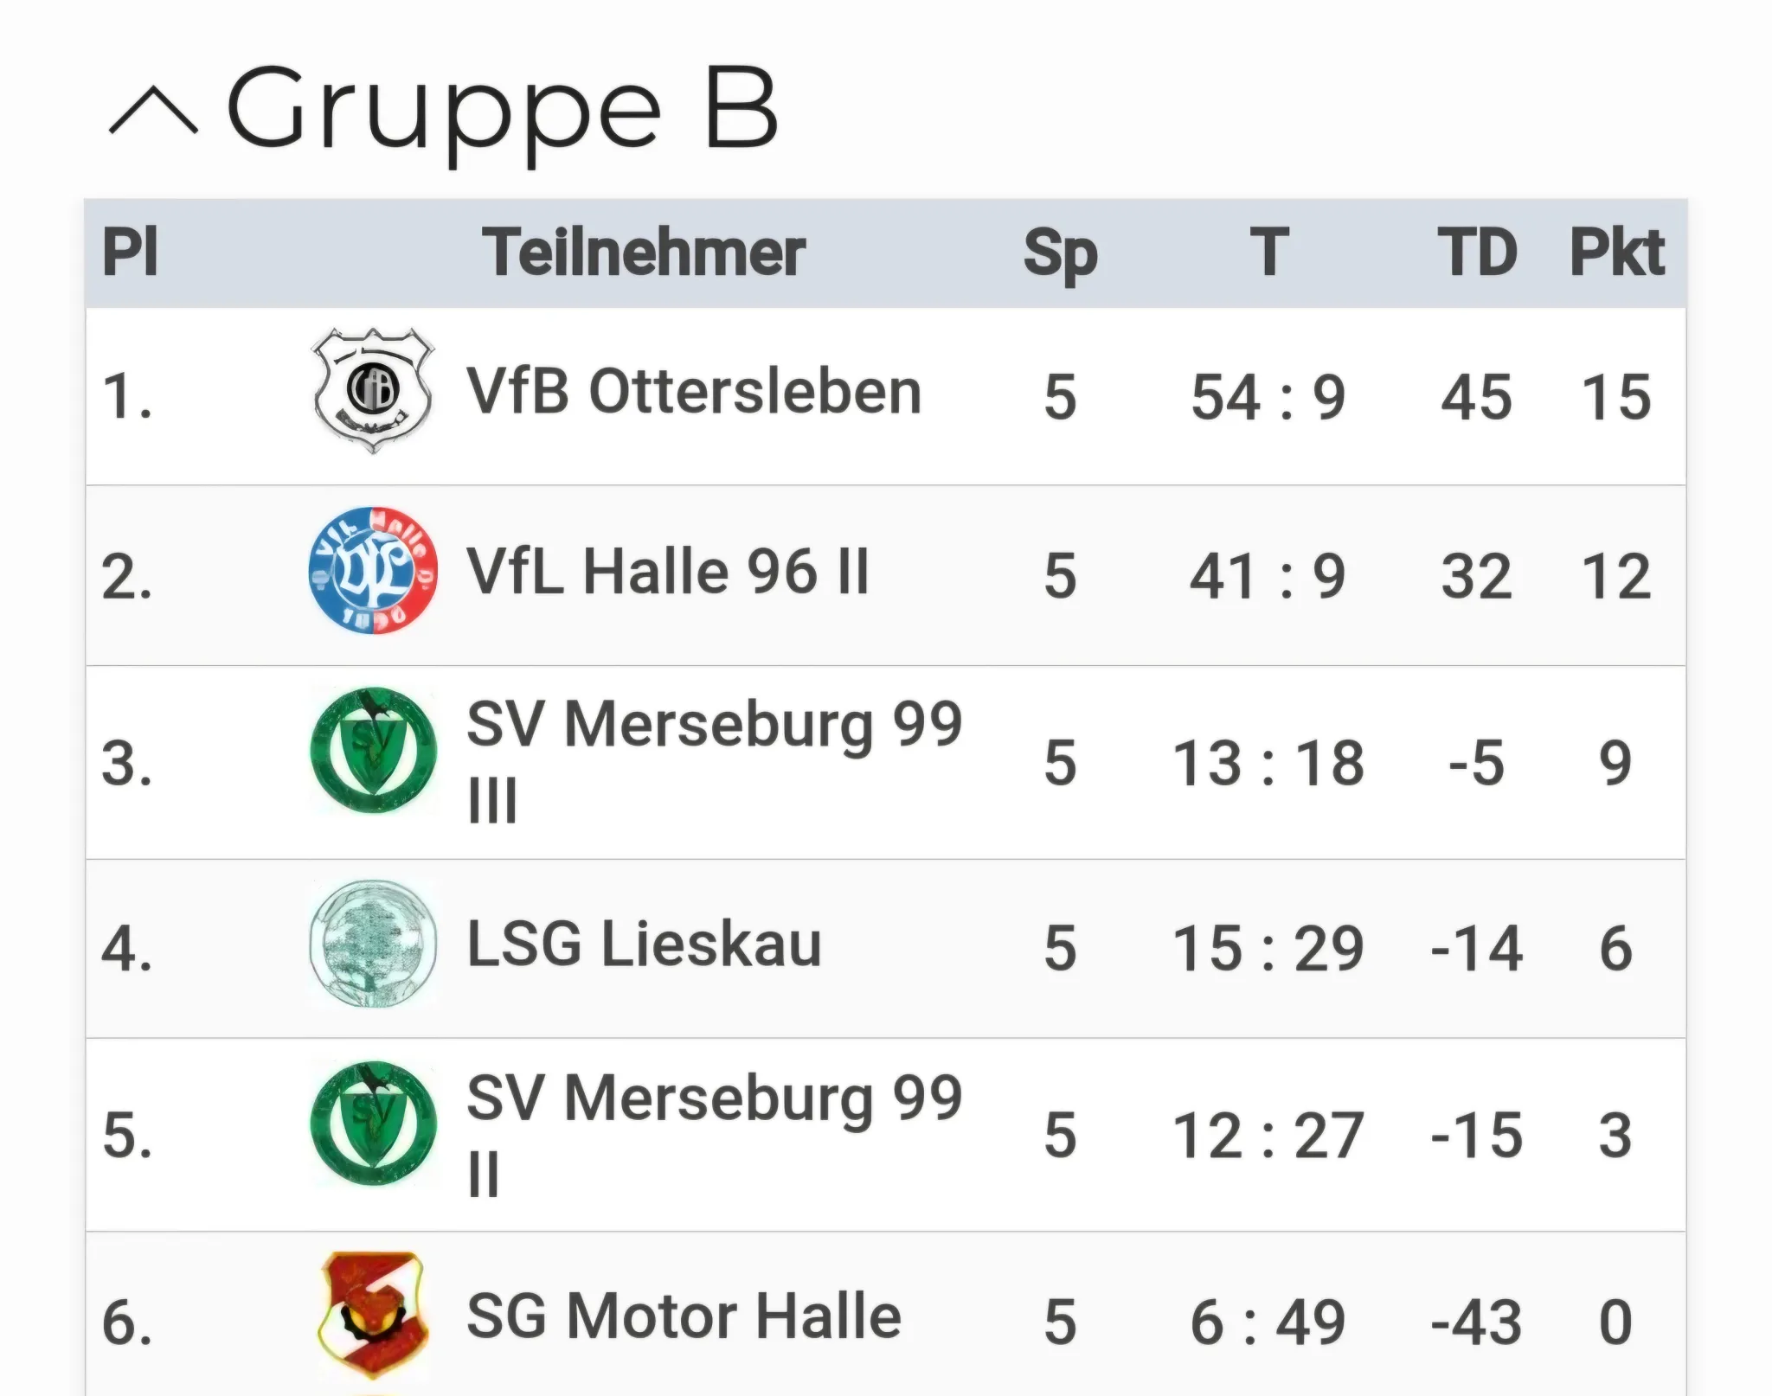Click the SV Merseburg 99 III crest
Viewport: 1772px width, 1396px height.
pos(373,751)
